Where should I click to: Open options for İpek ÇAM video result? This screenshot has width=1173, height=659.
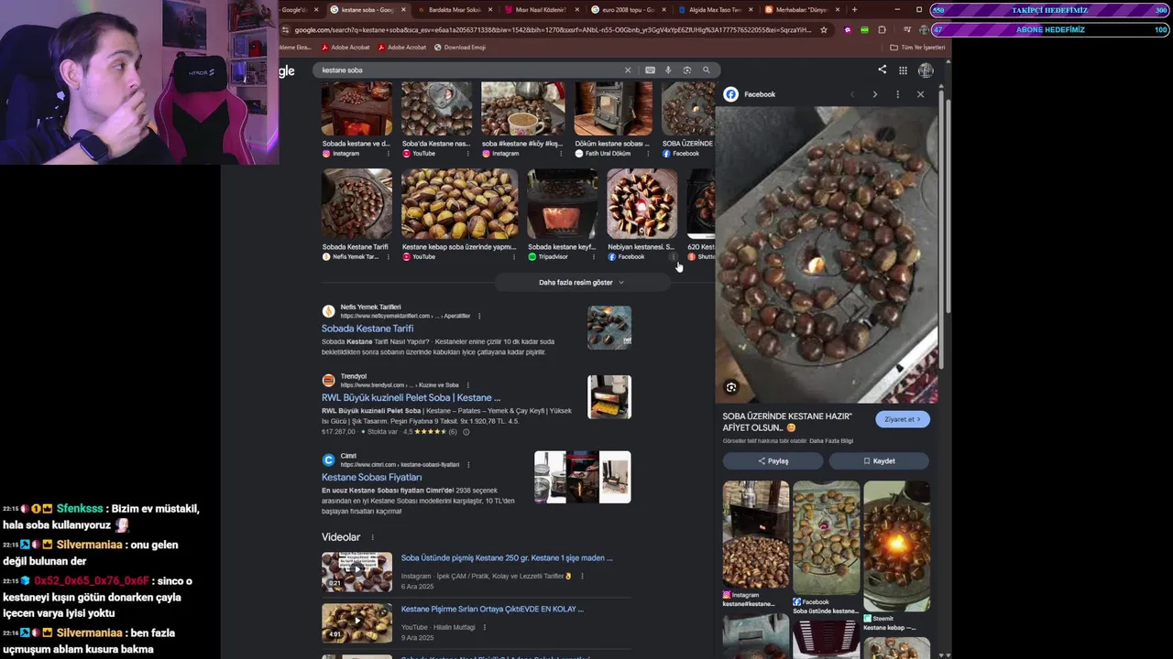(582, 576)
